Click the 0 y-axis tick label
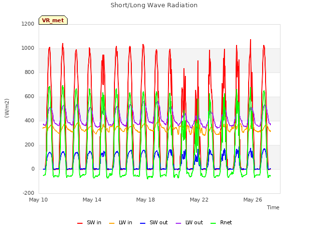Screen dimensions: 309x232 [x=33, y=169]
